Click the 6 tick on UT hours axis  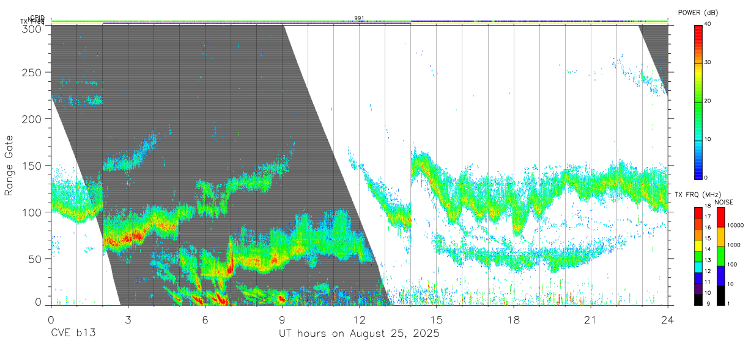[205, 320]
